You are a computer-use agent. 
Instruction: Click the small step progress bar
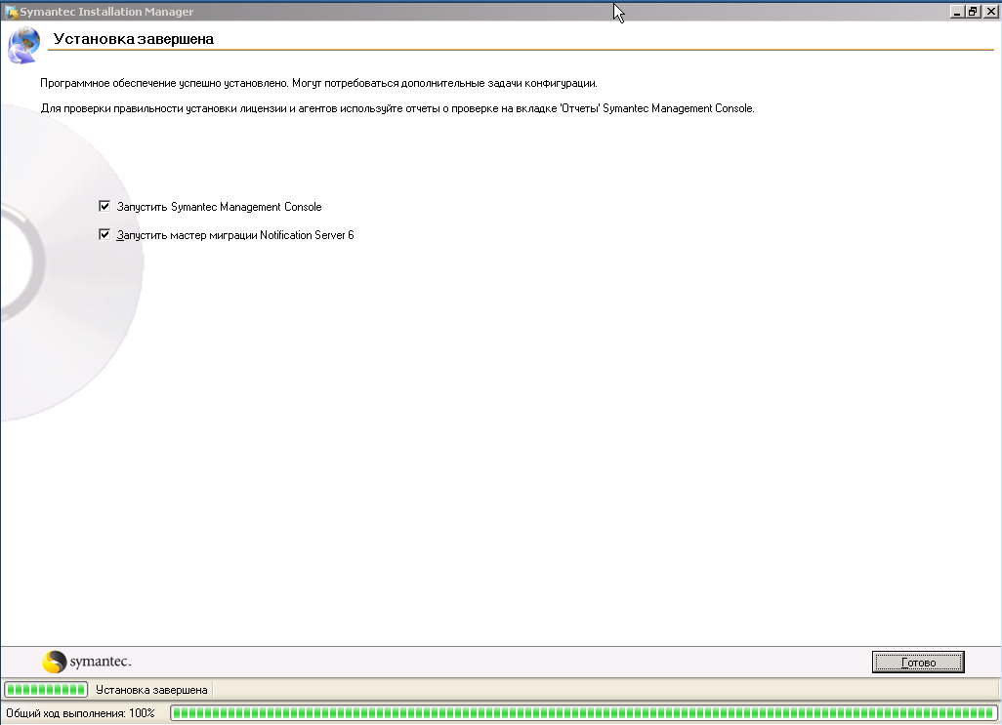click(x=45, y=689)
